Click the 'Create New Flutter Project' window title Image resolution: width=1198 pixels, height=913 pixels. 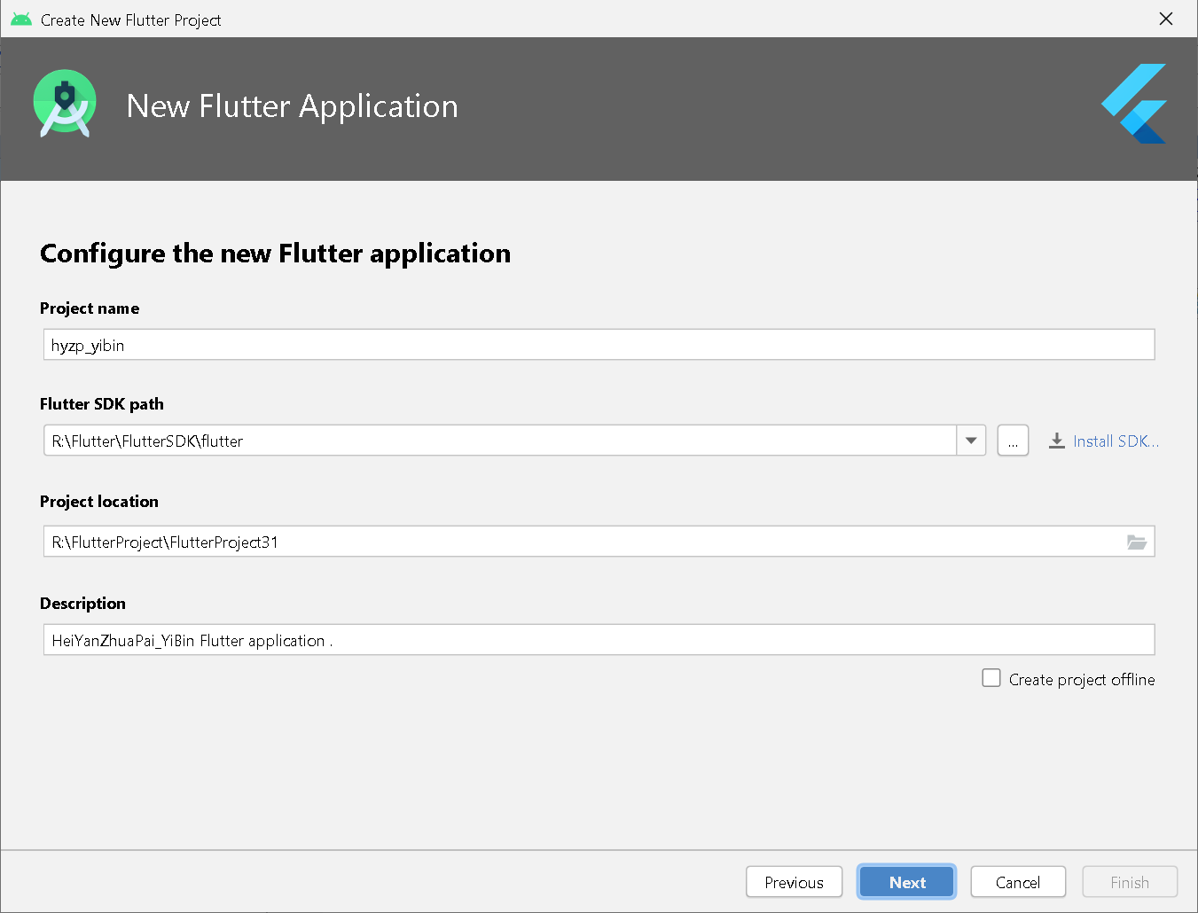[x=131, y=20]
